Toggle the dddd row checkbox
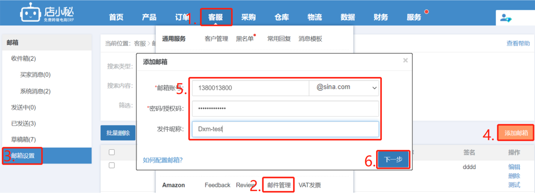Image resolution: width=535 pixels, height=195 pixels. (x=112, y=165)
